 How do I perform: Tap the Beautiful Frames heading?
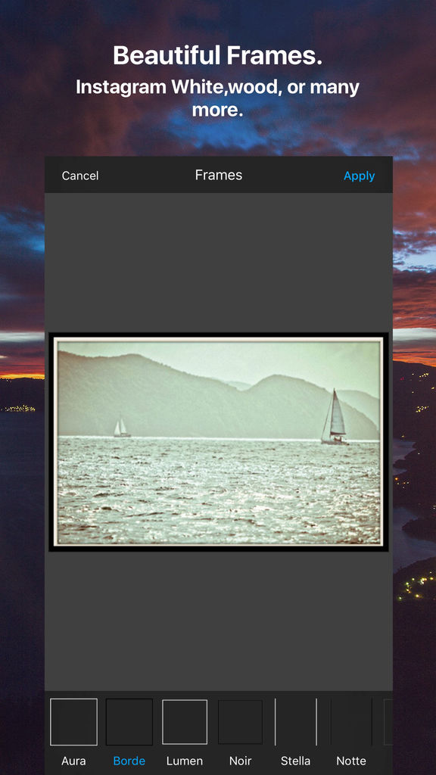217,55
